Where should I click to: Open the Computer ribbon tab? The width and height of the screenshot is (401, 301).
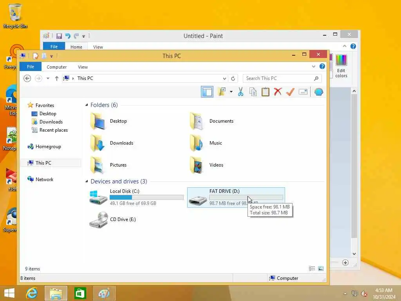(x=56, y=67)
